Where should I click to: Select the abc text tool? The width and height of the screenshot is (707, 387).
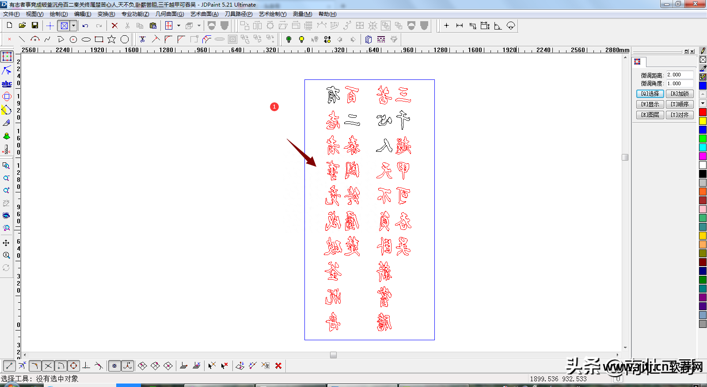point(7,83)
